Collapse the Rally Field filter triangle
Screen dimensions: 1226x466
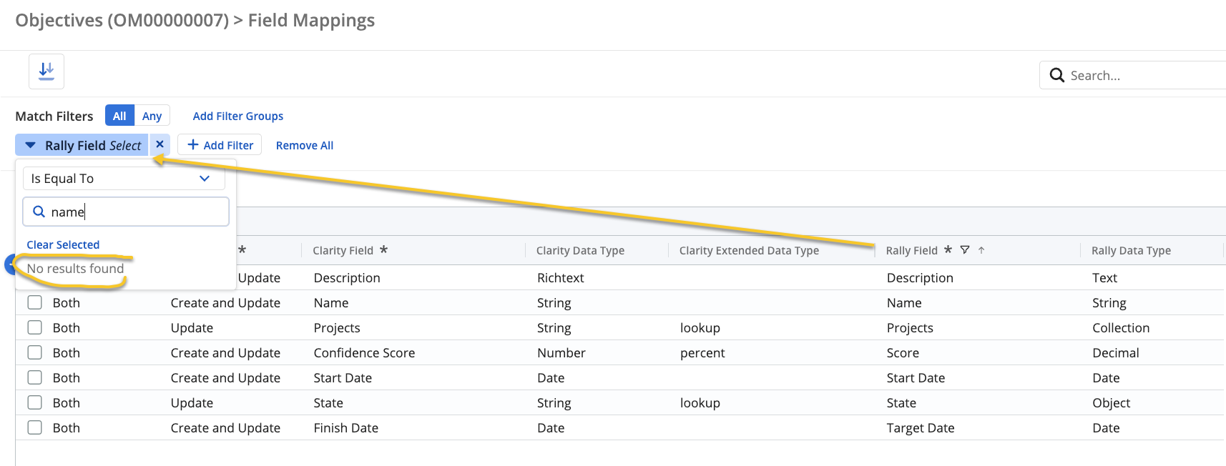(x=30, y=145)
